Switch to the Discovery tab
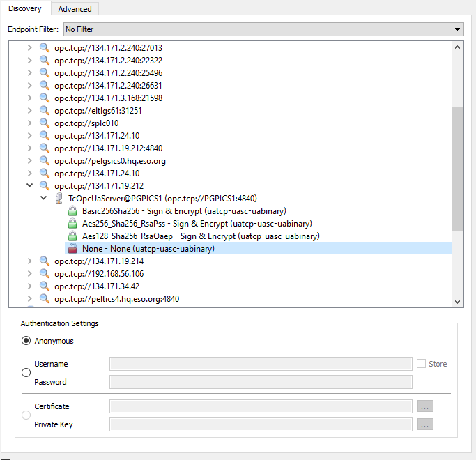Viewport: 476px width, 460px height. point(24,9)
